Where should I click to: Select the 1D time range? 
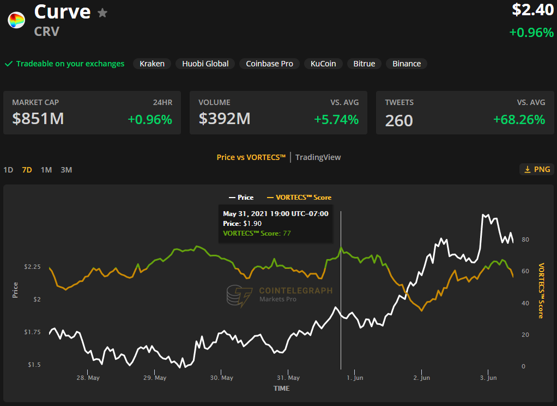(8, 170)
